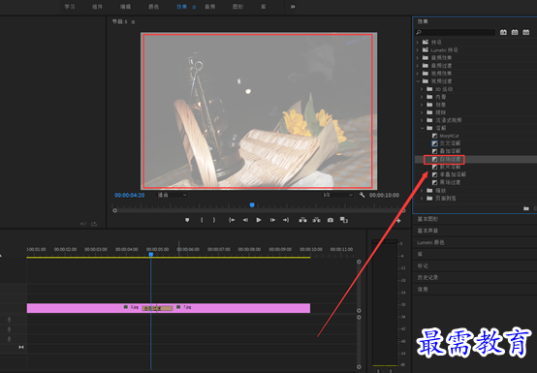537x373 pixels.
Task: Select the transition between 5.jpg and 7.jpg clips
Action: pyautogui.click(x=157, y=308)
